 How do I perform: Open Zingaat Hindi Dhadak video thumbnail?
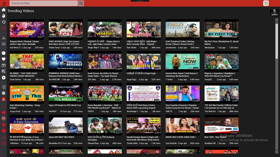[27, 29]
